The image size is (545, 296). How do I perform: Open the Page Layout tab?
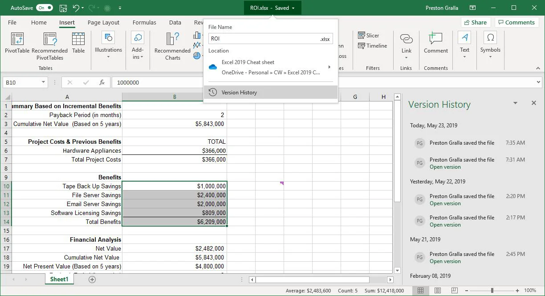(x=103, y=23)
